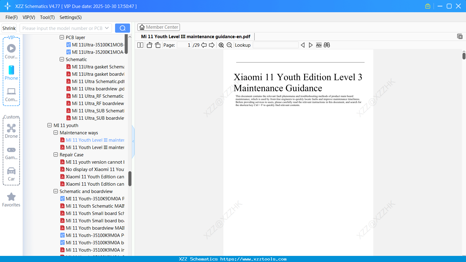The width and height of the screenshot is (466, 262).
Task: Toggle Abi case-sensitive search matching
Action: [x=319, y=45]
